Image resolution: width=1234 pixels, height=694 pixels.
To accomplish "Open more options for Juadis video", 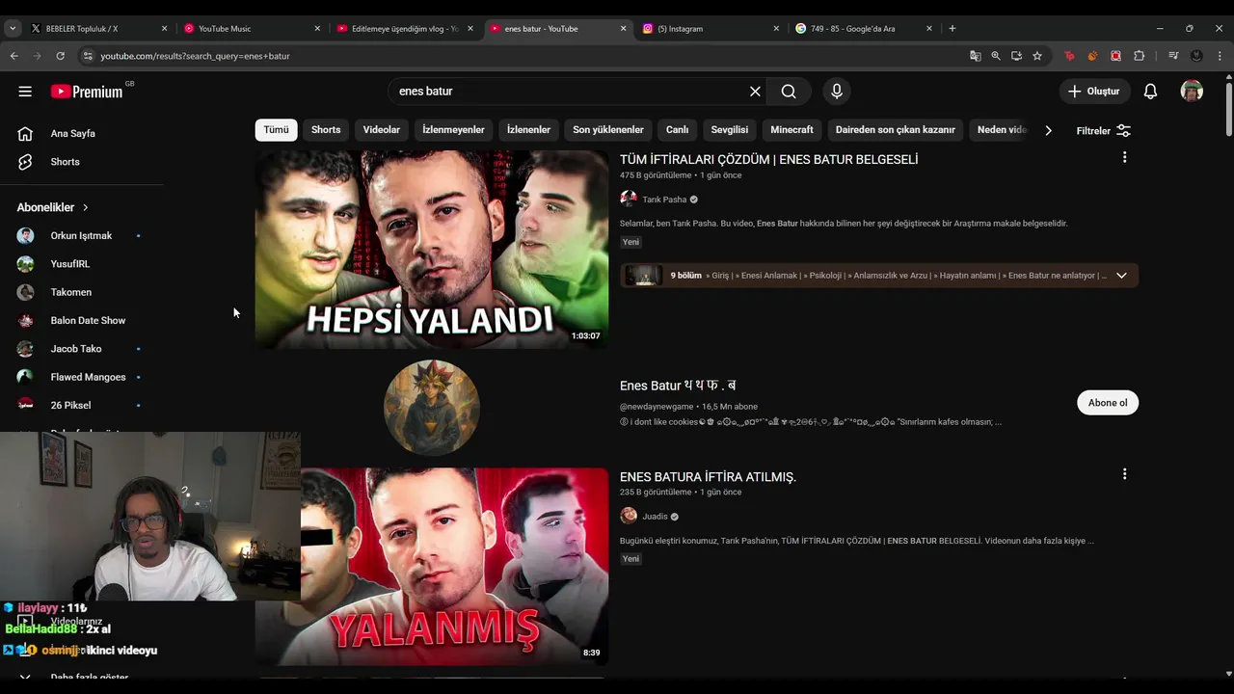I will [x=1124, y=474].
